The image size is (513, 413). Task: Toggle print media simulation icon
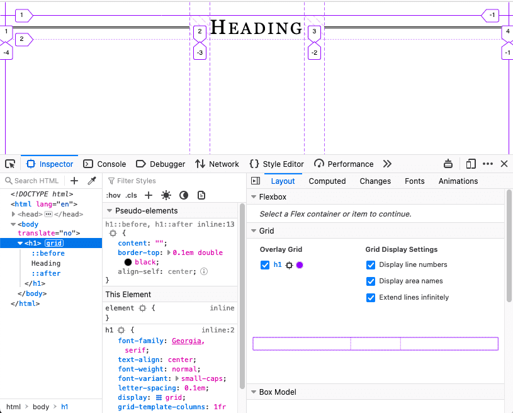click(201, 195)
